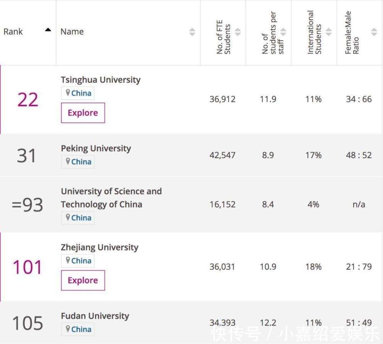The height and width of the screenshot is (344, 383).
Task: Toggle sorting on the No. of FTE Students column
Action: (238, 32)
